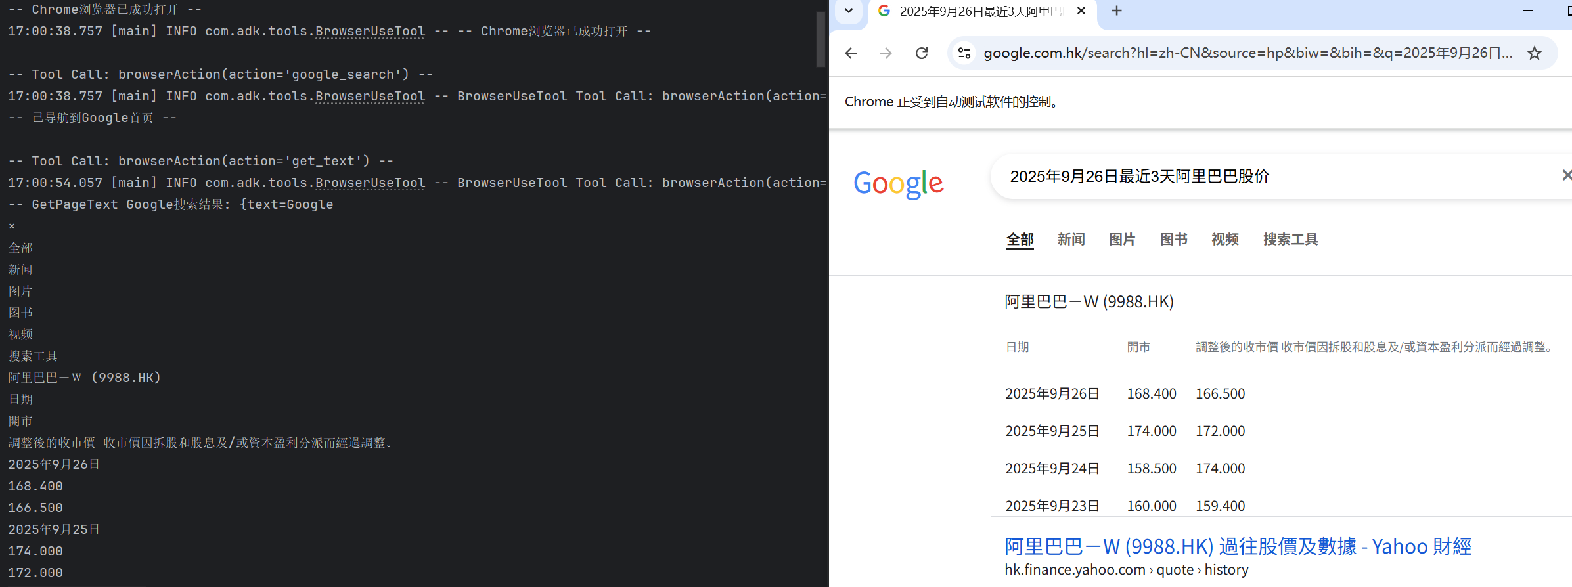Click 166.500 closing price in browser table
This screenshot has width=1572, height=587.
point(1221,393)
